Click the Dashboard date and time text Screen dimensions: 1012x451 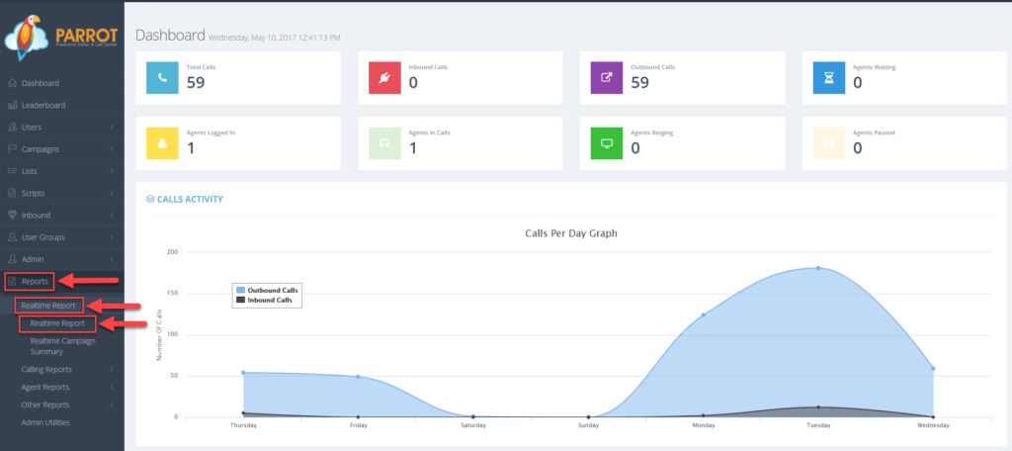click(x=275, y=38)
